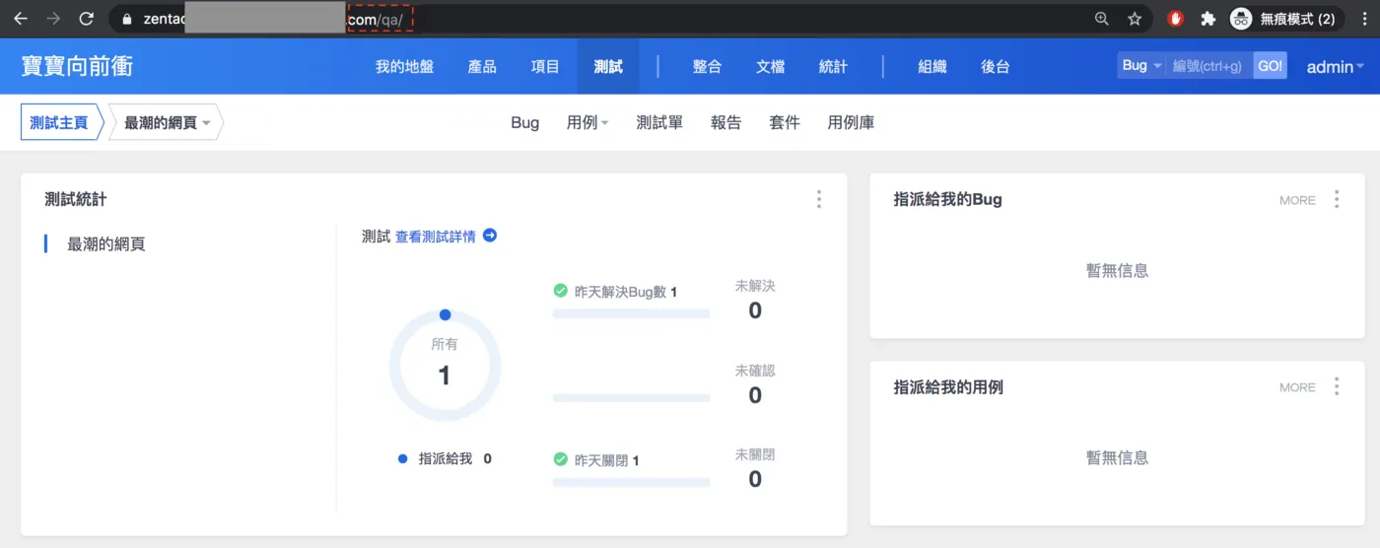
Task: Open the zoom magnifier icon in the address bar
Action: pyautogui.click(x=1101, y=19)
